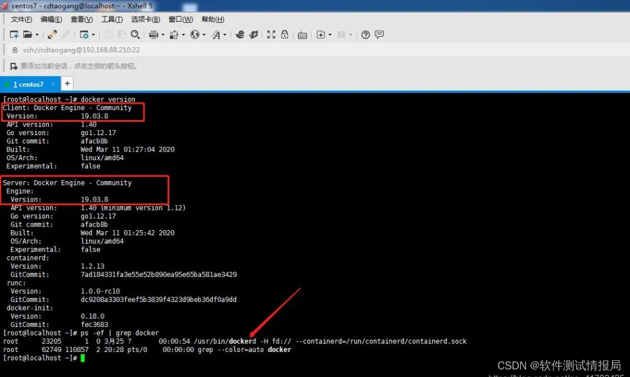This screenshot has height=377, width=630.
Task: Open the 工具(T) menu
Action: (x=111, y=19)
